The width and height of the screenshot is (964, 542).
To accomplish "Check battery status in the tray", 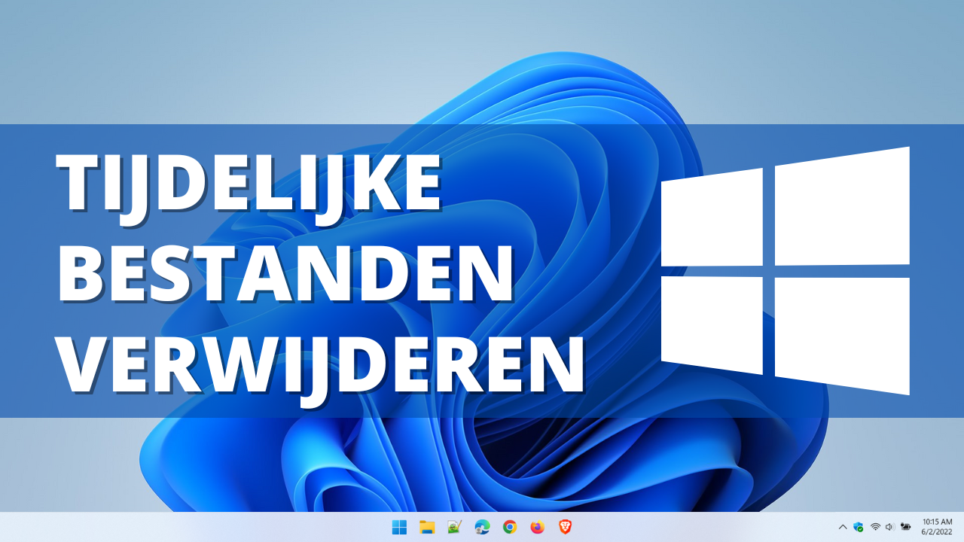I will click(x=905, y=527).
